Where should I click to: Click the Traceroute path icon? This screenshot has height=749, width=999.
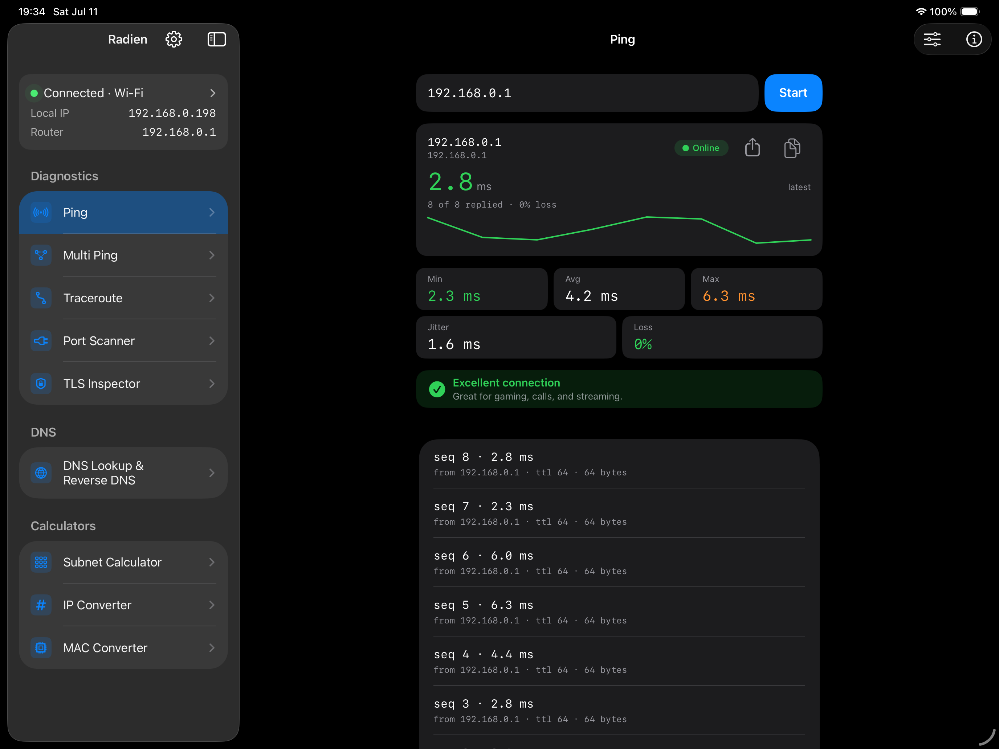point(41,298)
